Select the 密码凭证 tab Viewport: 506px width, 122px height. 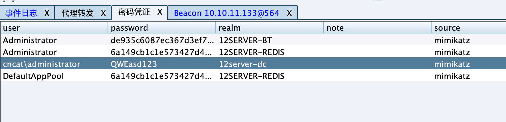point(134,12)
